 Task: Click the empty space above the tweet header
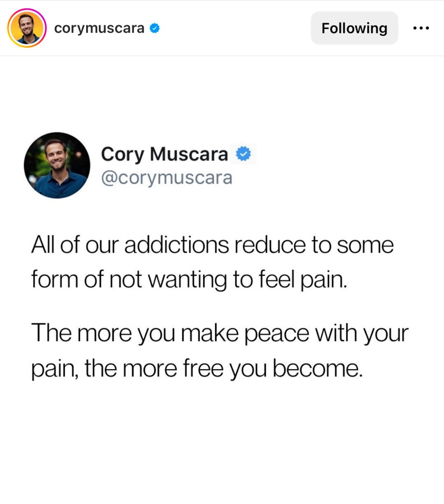coord(222,93)
